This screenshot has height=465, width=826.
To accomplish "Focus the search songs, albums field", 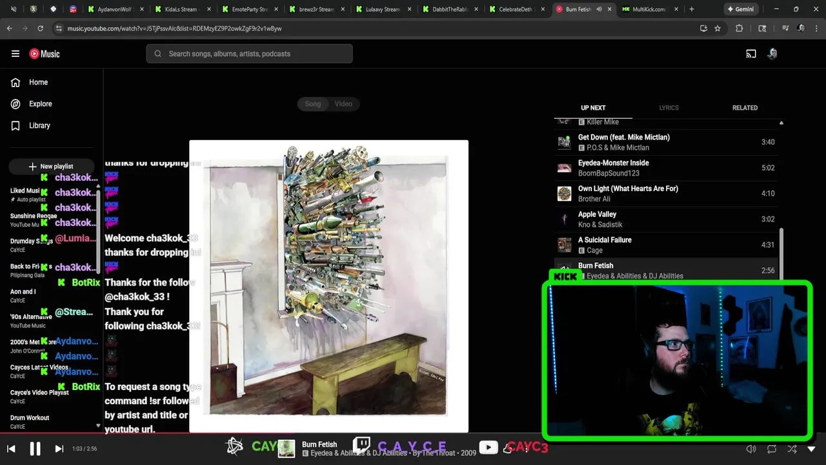I will click(x=249, y=54).
